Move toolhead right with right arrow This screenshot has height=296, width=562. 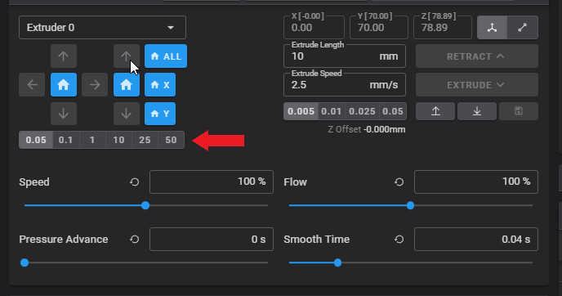point(95,85)
